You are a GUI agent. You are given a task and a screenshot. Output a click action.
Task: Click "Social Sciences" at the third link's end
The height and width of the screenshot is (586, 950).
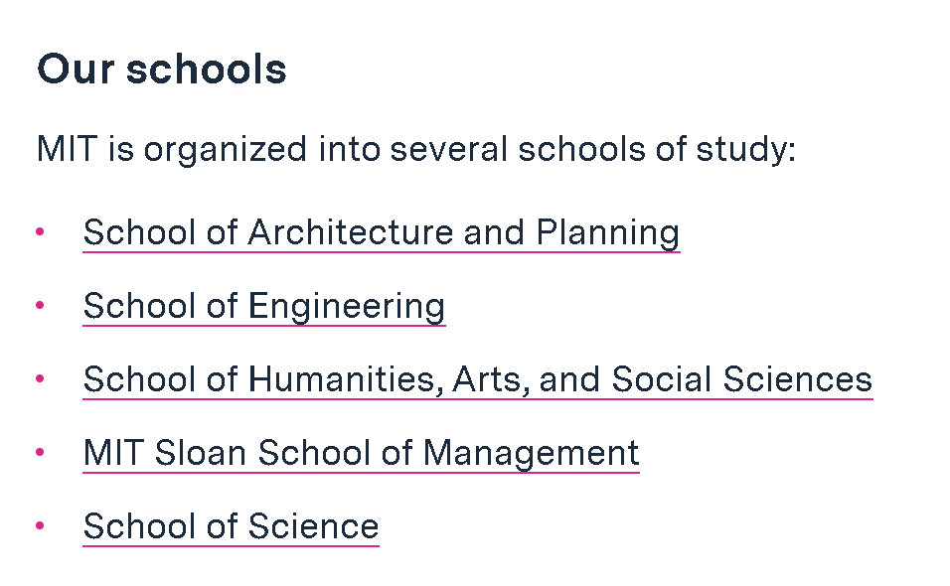(741, 379)
